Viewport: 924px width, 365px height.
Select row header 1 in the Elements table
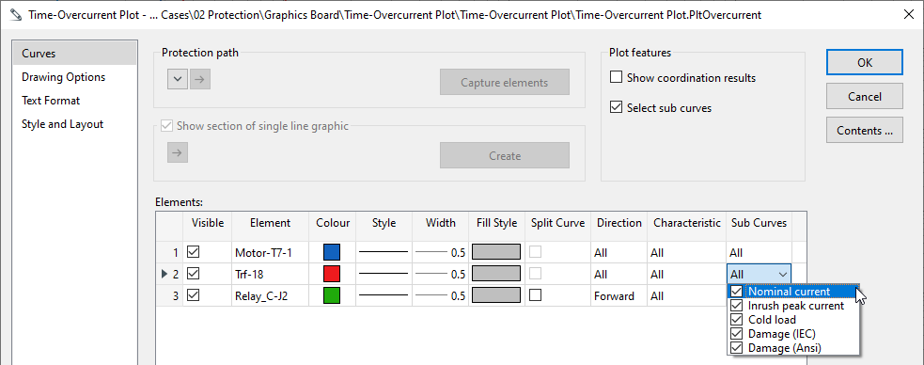click(x=170, y=252)
